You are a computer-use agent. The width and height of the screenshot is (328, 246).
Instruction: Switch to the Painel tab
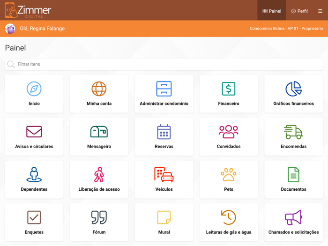271,11
